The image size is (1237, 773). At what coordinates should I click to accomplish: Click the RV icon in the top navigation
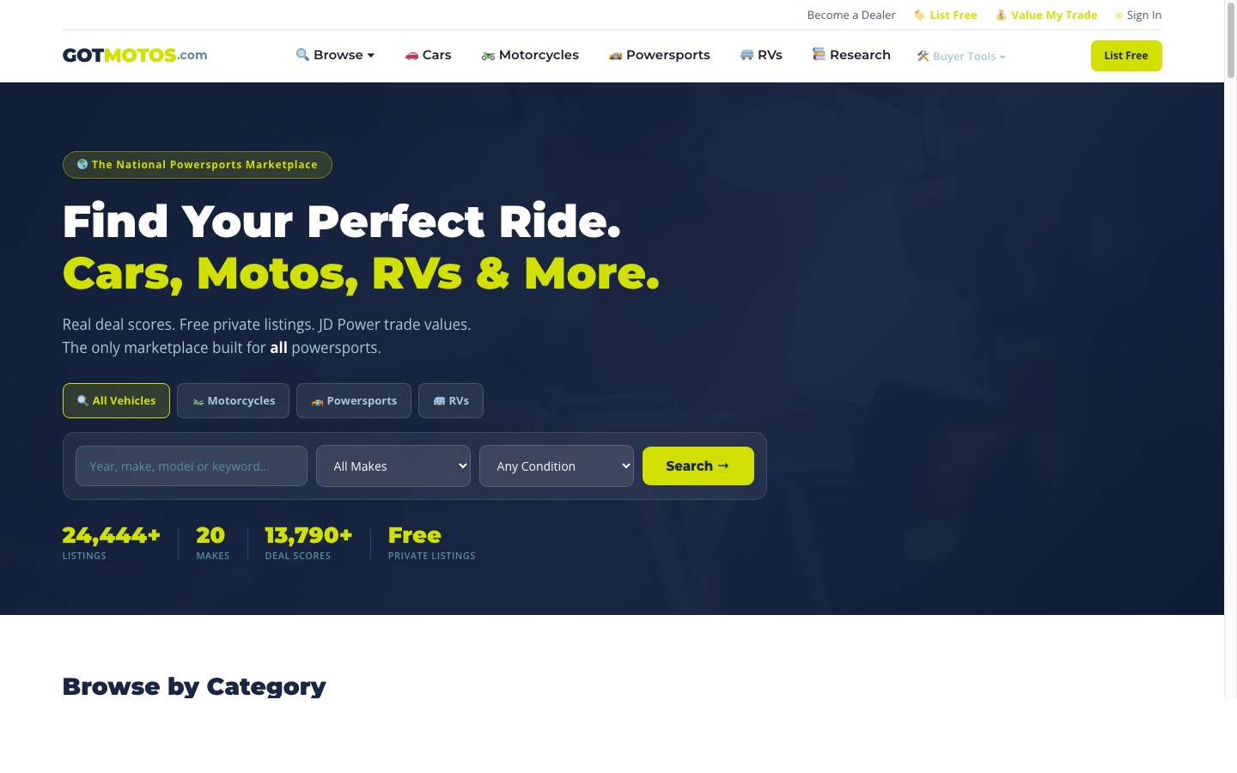746,55
